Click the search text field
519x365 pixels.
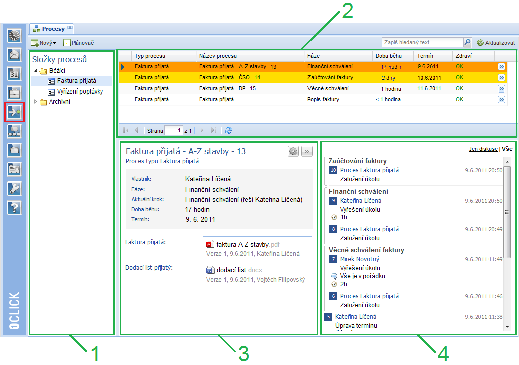coord(422,43)
